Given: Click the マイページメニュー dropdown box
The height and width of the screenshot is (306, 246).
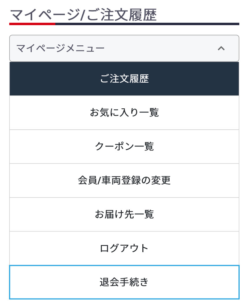Looking at the screenshot, I should (x=124, y=49).
